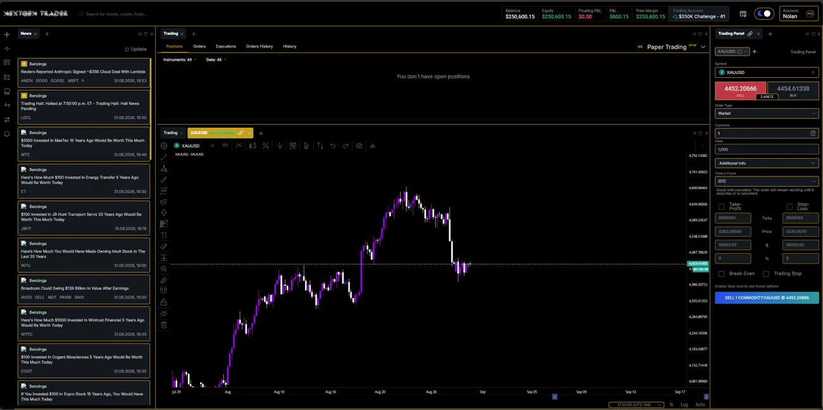
Task: Click Update to refresh the news
Action: [x=135, y=49]
